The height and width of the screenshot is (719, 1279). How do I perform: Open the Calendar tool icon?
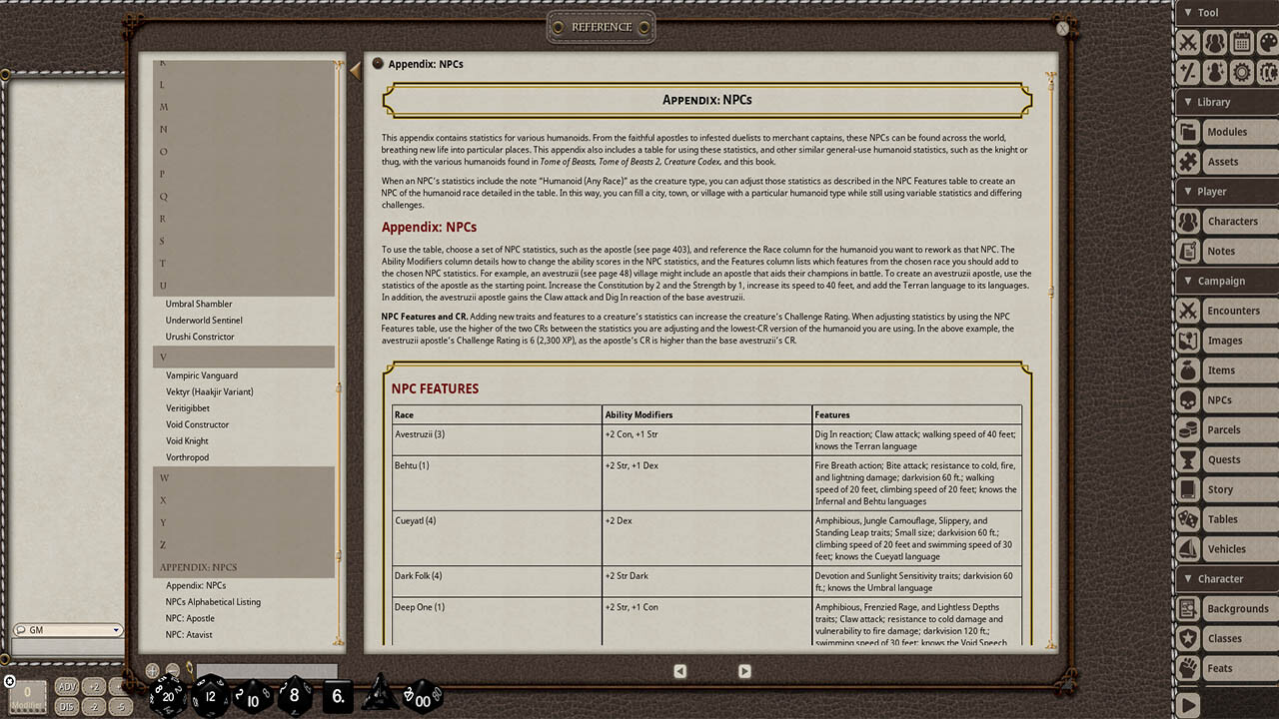coord(1242,42)
